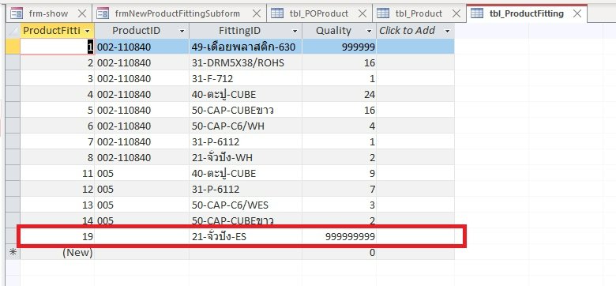This screenshot has width=616, height=286.
Task: Open the Click to Add dropdown arrow
Action: click(447, 31)
